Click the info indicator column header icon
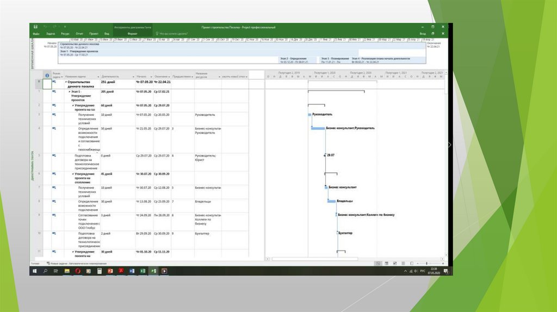 pos(47,76)
